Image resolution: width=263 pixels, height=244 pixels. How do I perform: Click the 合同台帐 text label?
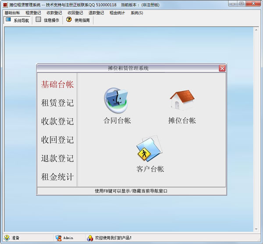(117, 121)
